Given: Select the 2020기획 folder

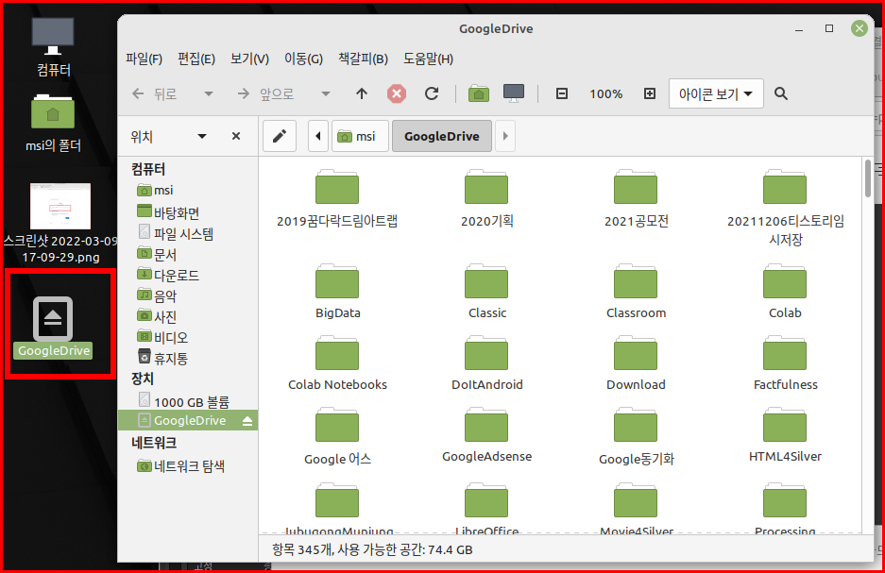Looking at the screenshot, I should pyautogui.click(x=486, y=198).
